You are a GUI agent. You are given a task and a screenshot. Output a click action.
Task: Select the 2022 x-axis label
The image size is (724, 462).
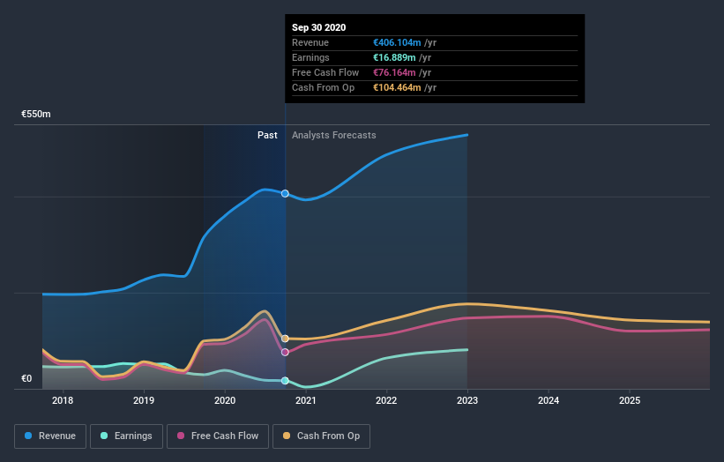(386, 400)
